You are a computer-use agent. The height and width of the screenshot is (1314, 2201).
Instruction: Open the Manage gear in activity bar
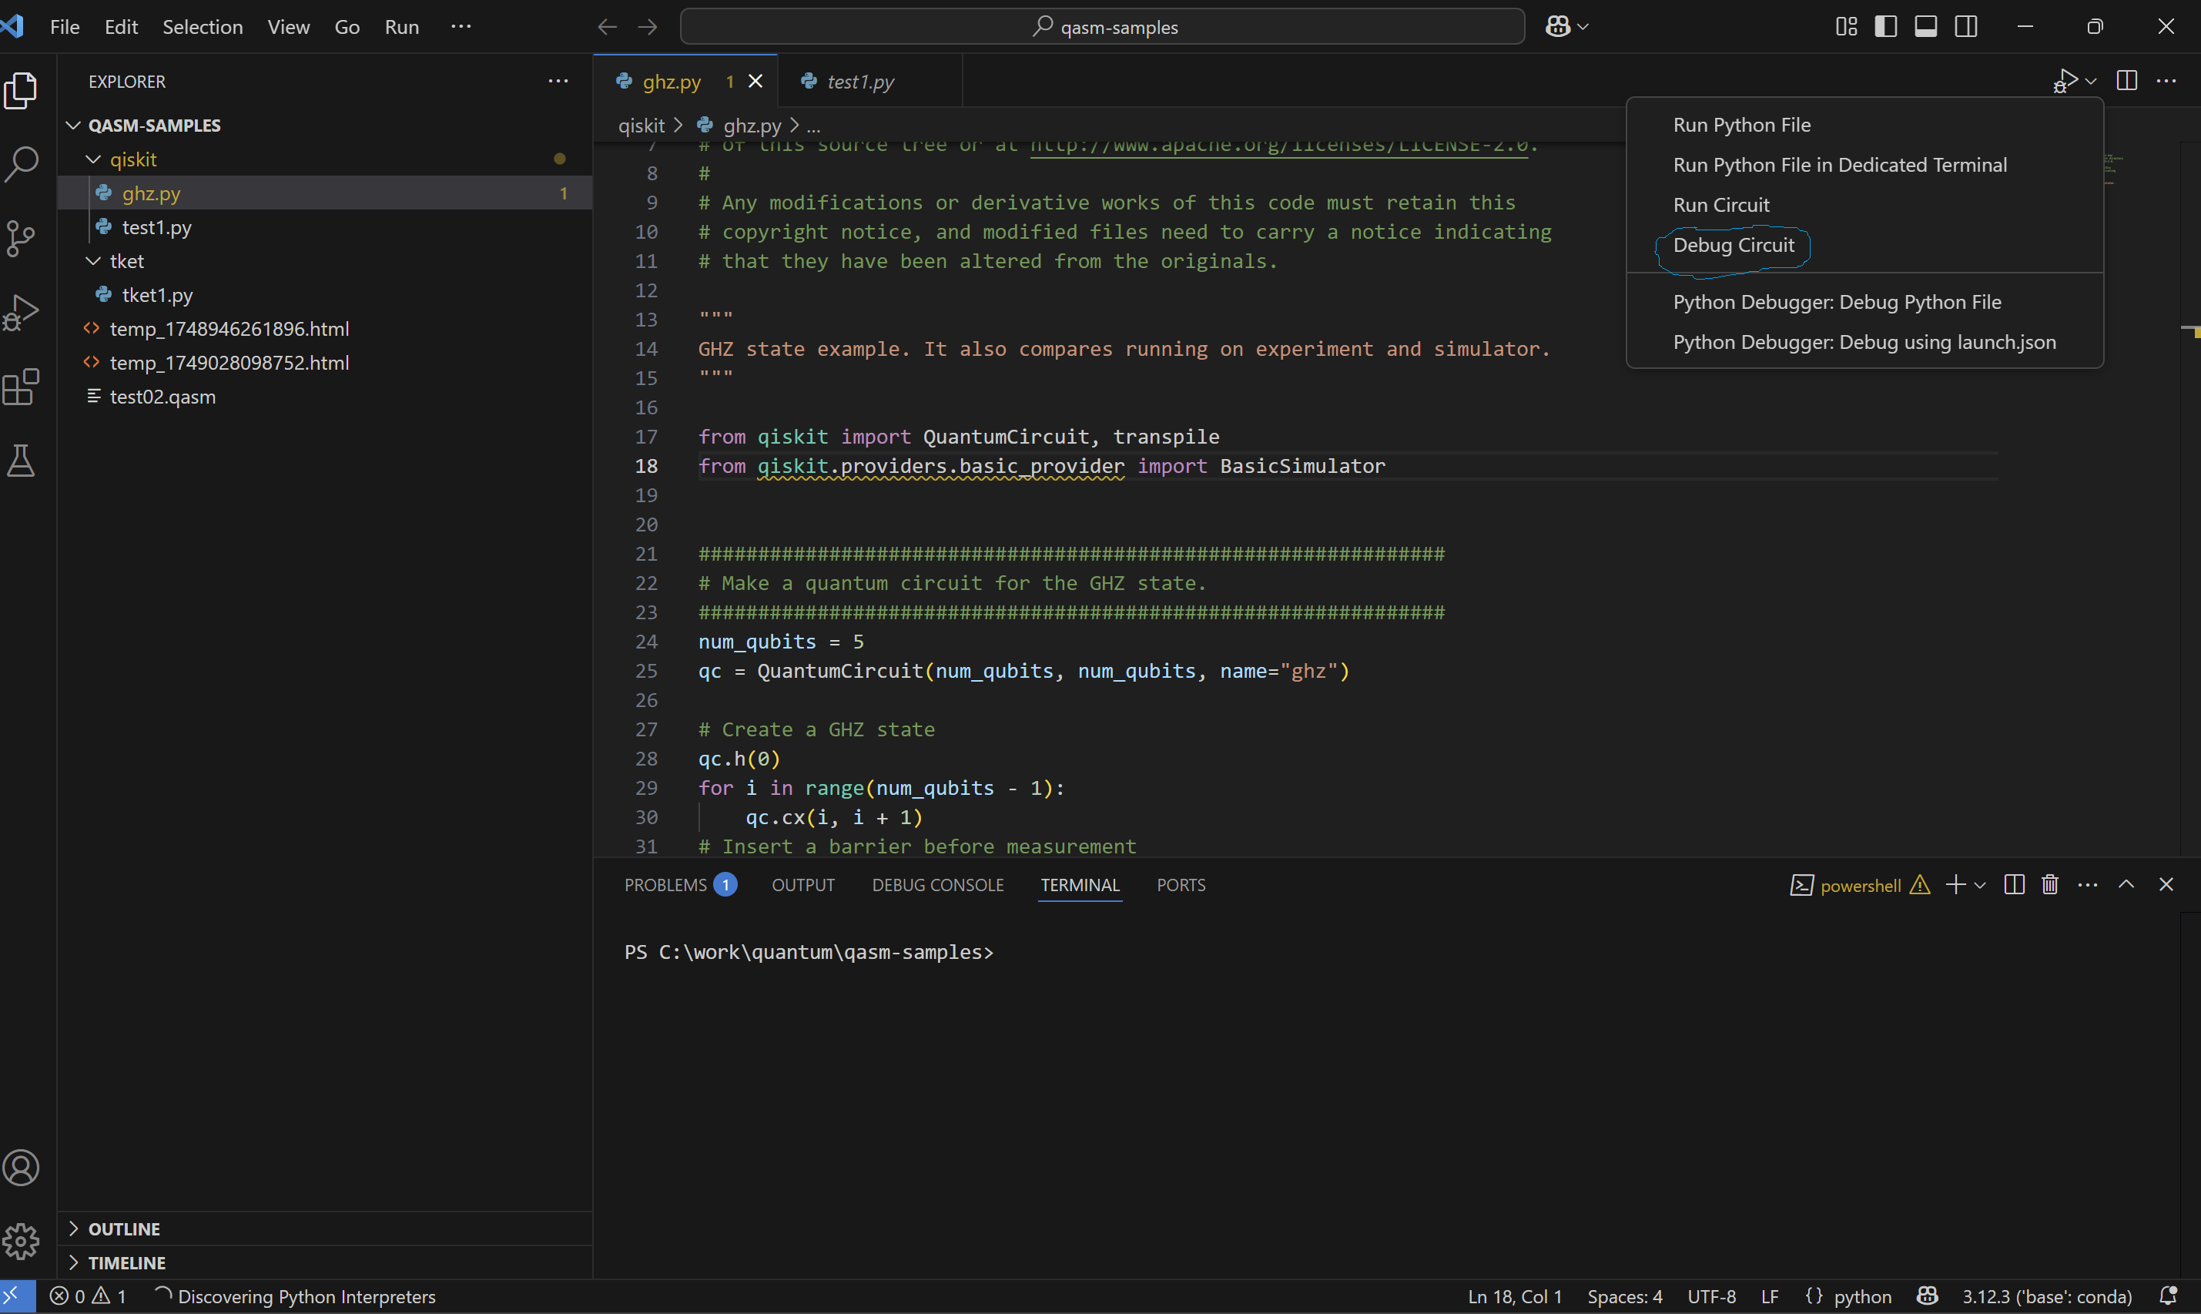tap(22, 1242)
